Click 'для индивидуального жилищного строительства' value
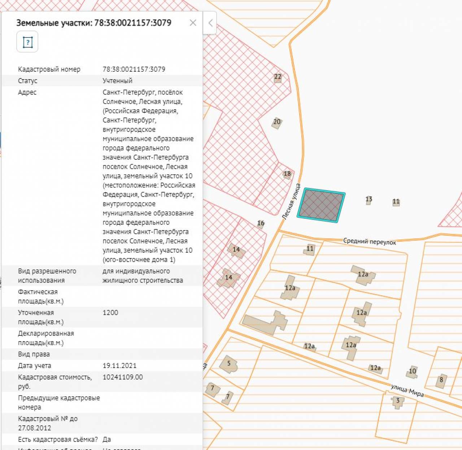 pyautogui.click(x=143, y=276)
